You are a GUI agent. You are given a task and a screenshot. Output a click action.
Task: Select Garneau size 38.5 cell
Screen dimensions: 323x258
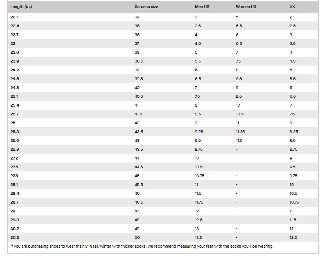coord(139,61)
